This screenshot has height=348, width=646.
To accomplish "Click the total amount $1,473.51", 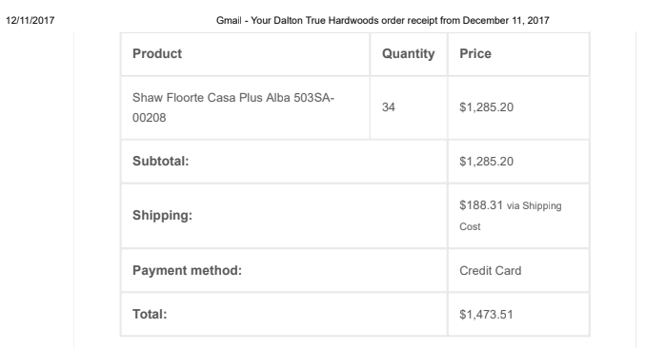I will (x=486, y=315).
